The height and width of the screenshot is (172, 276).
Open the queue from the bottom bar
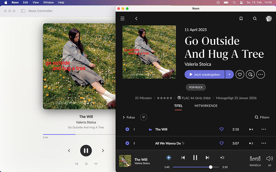click(222, 158)
